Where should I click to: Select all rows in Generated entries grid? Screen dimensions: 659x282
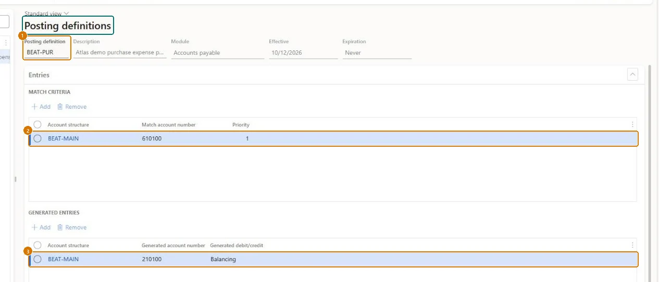pyautogui.click(x=38, y=245)
